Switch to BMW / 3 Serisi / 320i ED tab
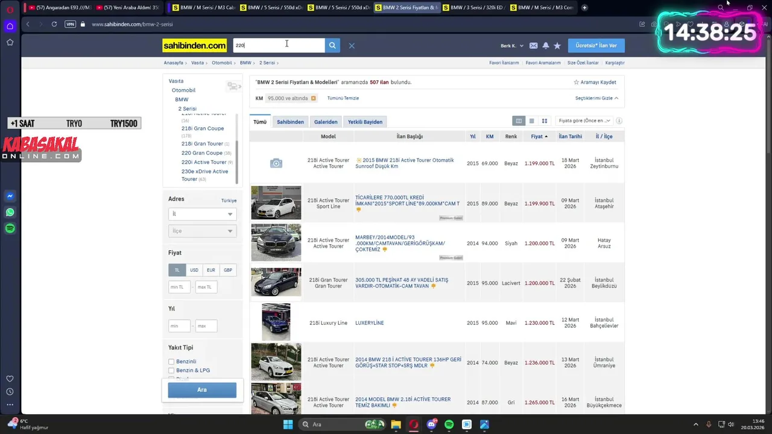 (x=476, y=8)
